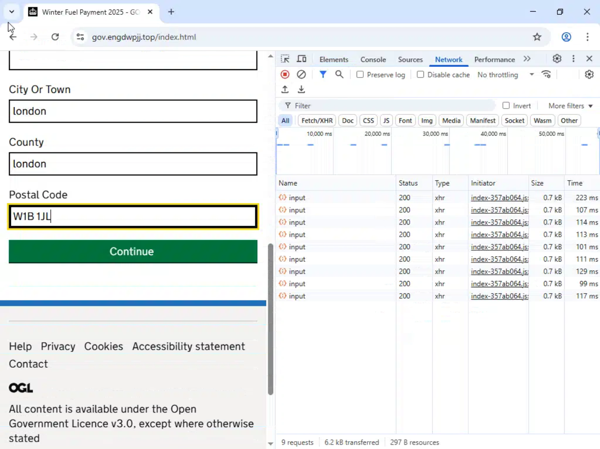Viewport: 600px width, 449px height.
Task: Click the Postal Code field with W1B 1JL
Action: [133, 216]
